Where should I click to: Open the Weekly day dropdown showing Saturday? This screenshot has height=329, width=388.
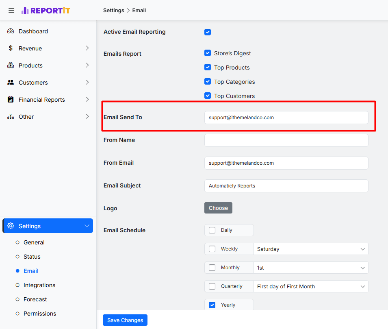pyautogui.click(x=311, y=249)
